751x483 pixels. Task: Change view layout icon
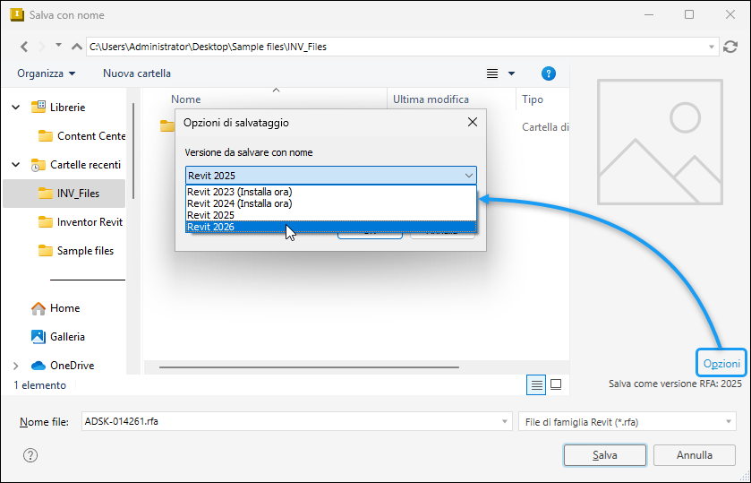[x=492, y=73]
